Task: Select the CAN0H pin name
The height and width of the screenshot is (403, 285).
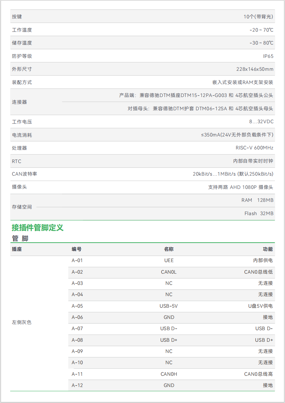Action: point(169,374)
